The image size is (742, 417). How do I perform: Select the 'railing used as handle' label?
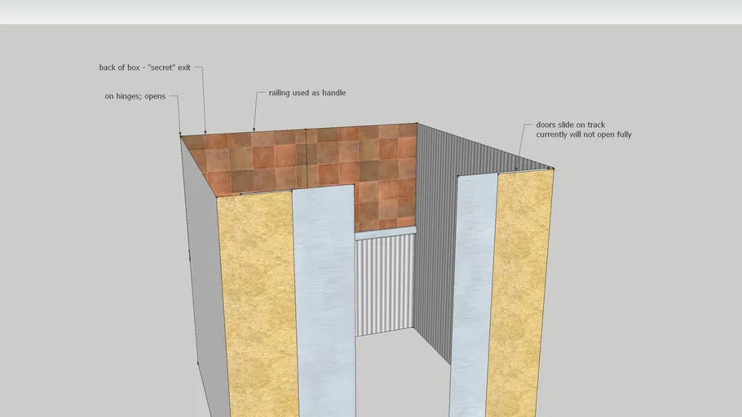[x=307, y=93]
